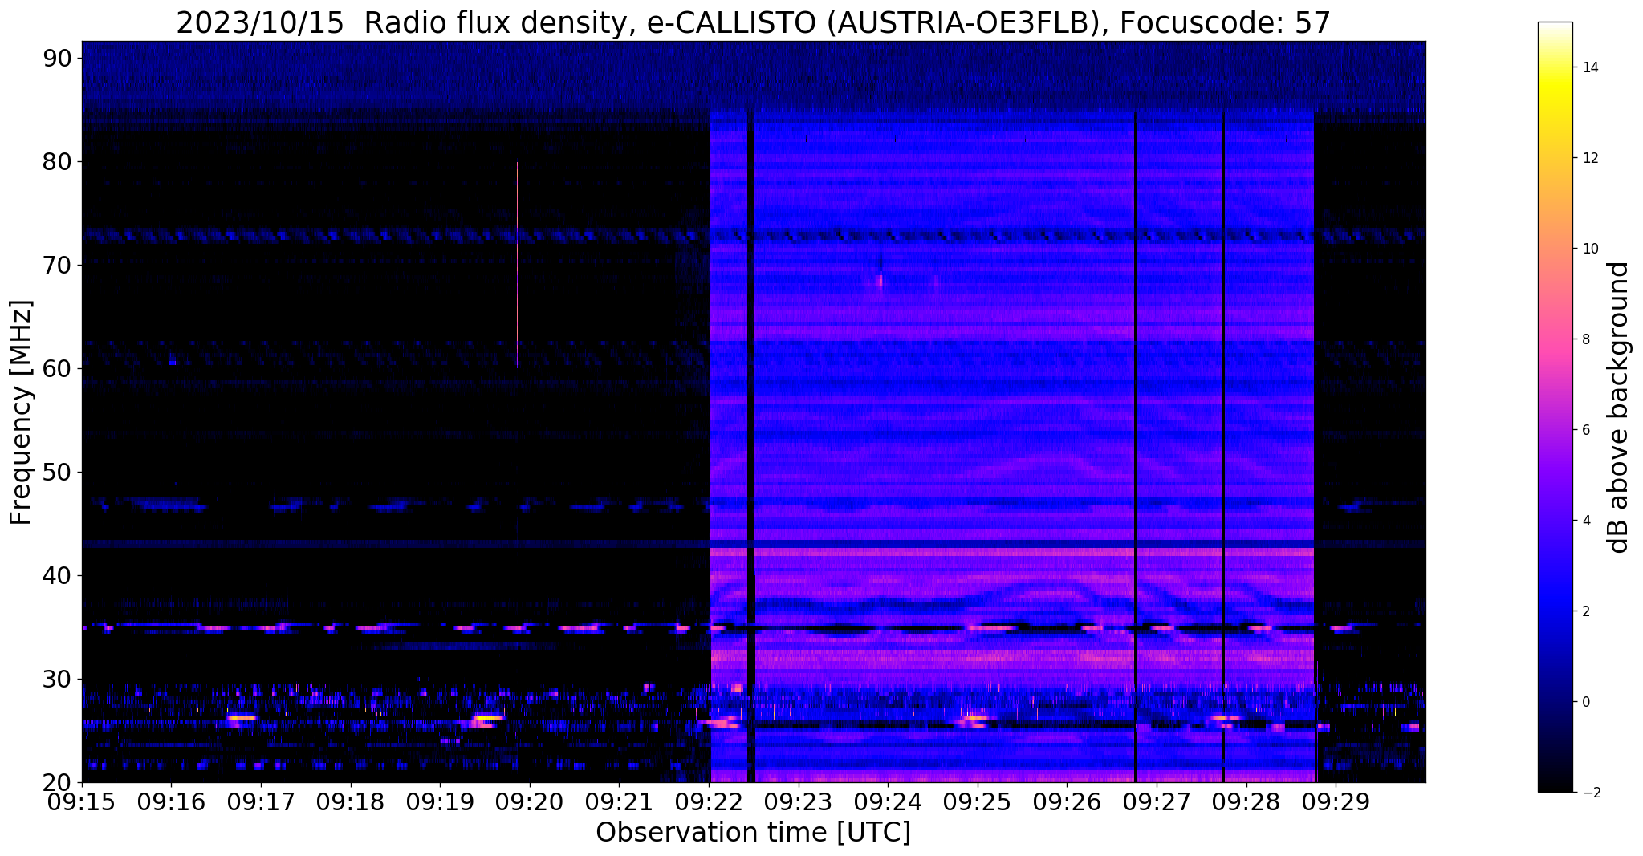
Task: Click the 09:27 time tick label
Action: click(1157, 801)
